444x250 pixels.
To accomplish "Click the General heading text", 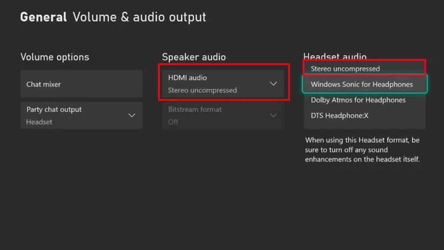I will click(43, 17).
